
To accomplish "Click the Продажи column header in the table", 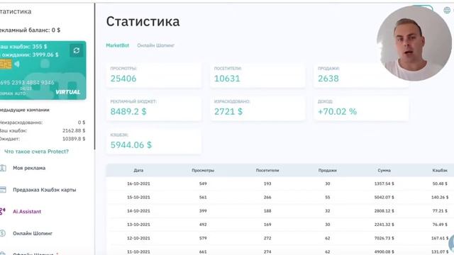I will [x=328, y=170].
